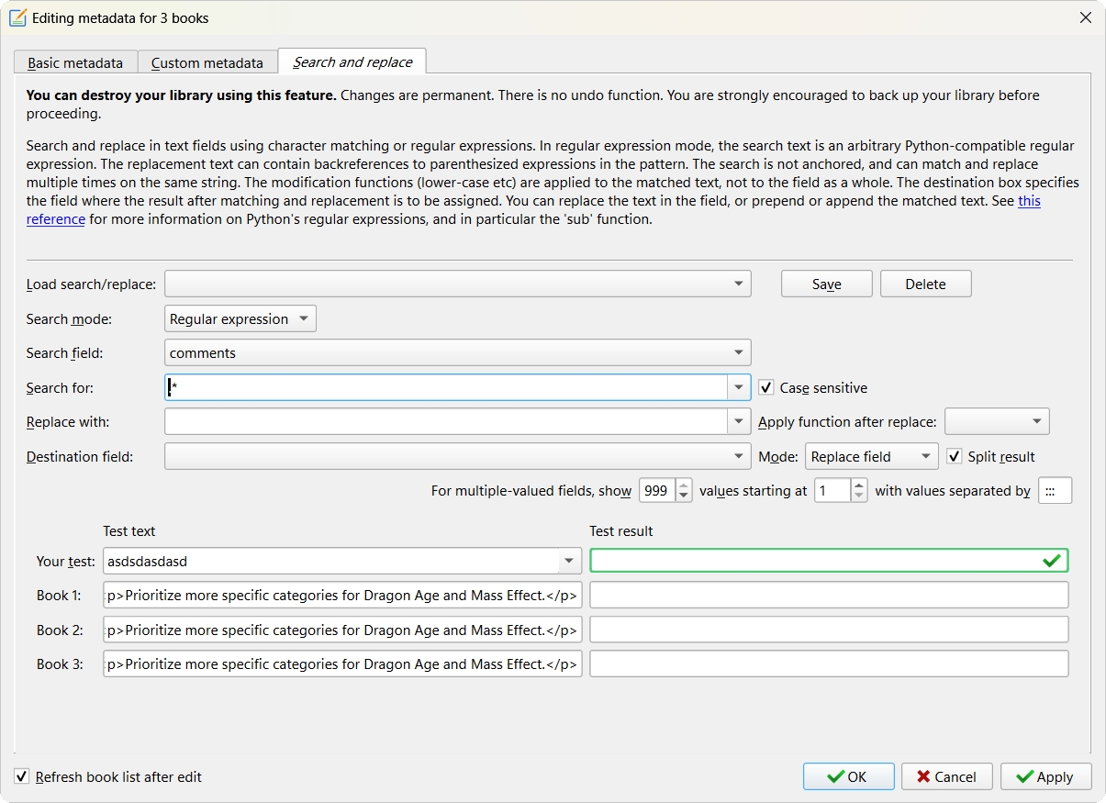
Task: Open the Mode Replace field dropdown
Action: pyautogui.click(x=871, y=457)
